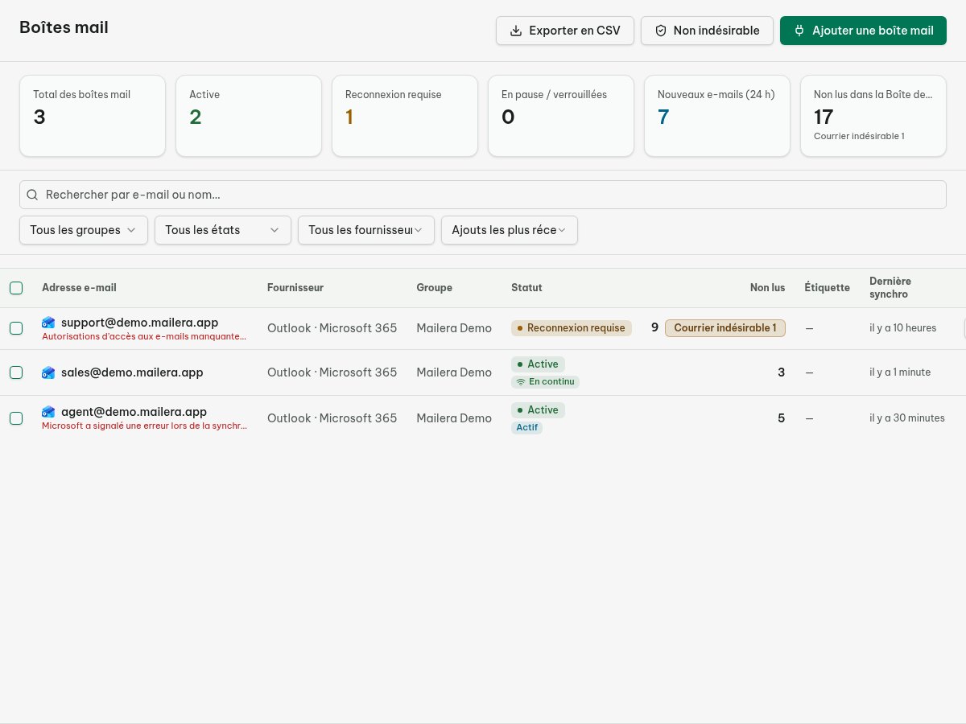Toggle the select-all checkbox in table header

(x=16, y=288)
